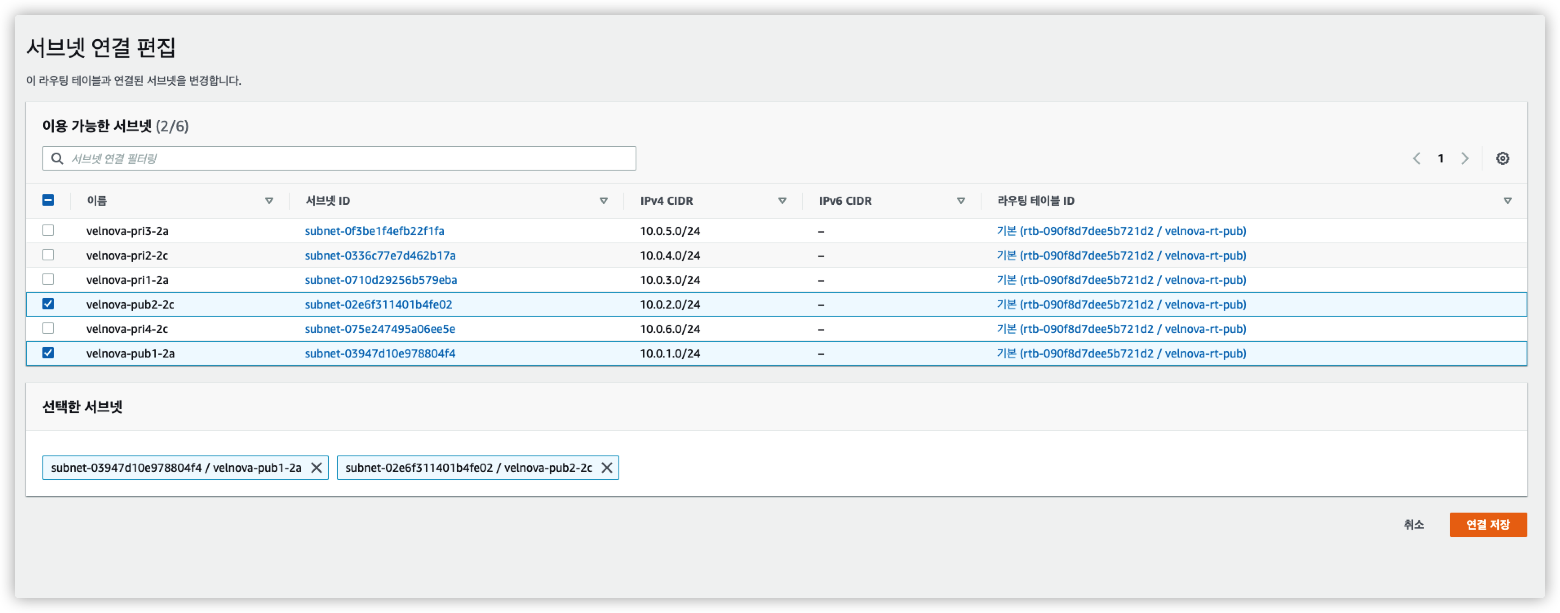Image resolution: width=1560 pixels, height=613 pixels.
Task: Go to previous page arrow
Action: (1416, 159)
